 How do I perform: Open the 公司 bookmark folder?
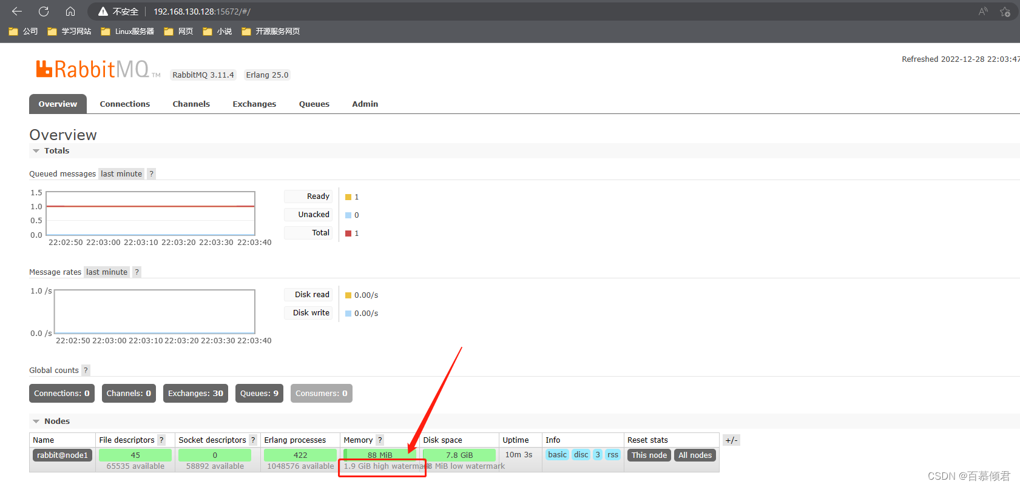click(x=23, y=32)
